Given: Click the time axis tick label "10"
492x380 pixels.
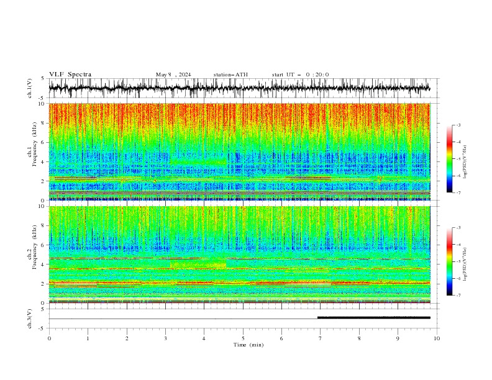Looking at the screenshot, I should point(437,338).
